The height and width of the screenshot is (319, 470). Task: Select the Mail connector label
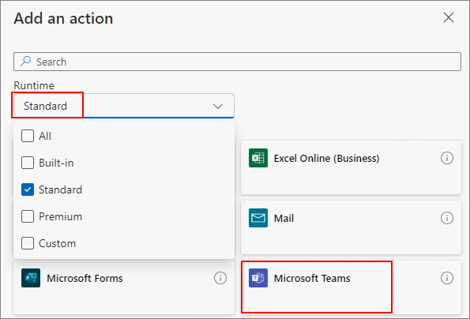coord(284,218)
